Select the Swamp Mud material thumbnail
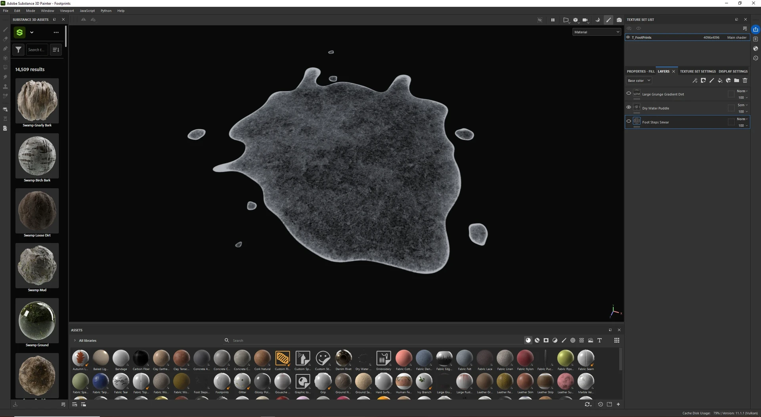This screenshot has width=761, height=417. pyautogui.click(x=37, y=266)
